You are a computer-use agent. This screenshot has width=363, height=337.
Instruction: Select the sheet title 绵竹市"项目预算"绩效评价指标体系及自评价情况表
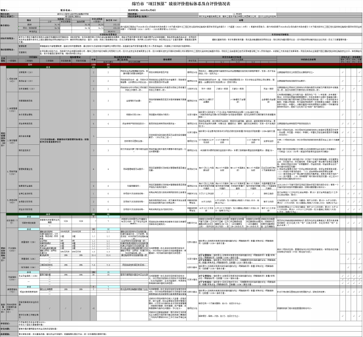(181, 4)
